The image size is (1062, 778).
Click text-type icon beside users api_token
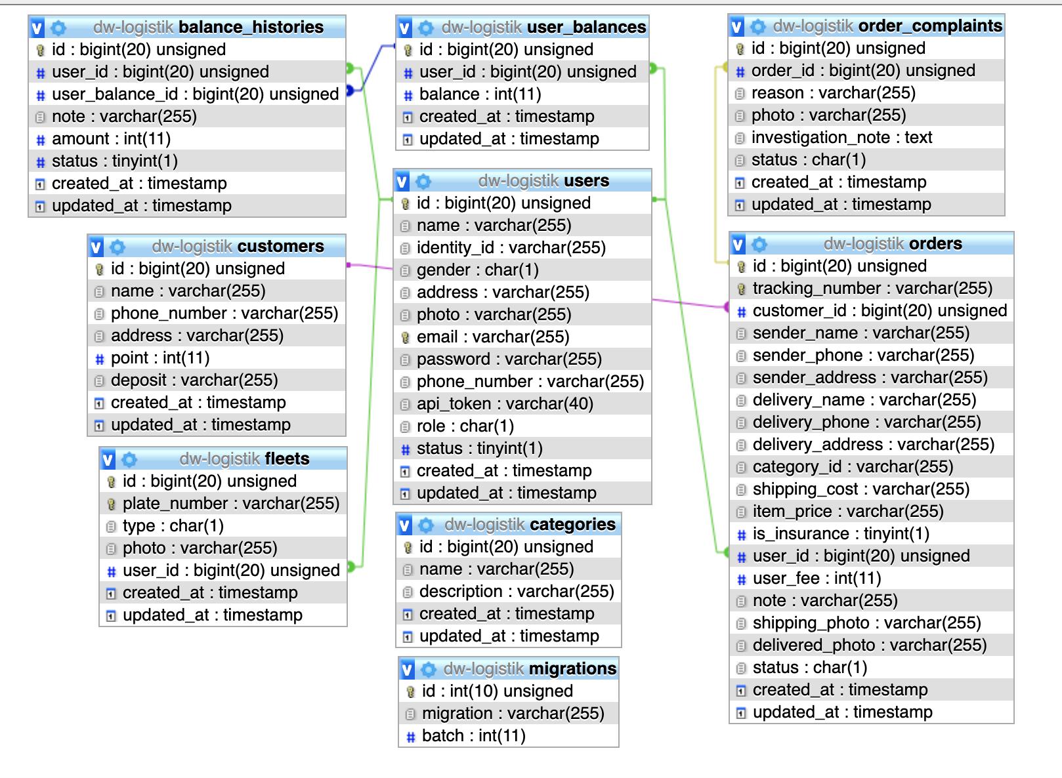405,405
